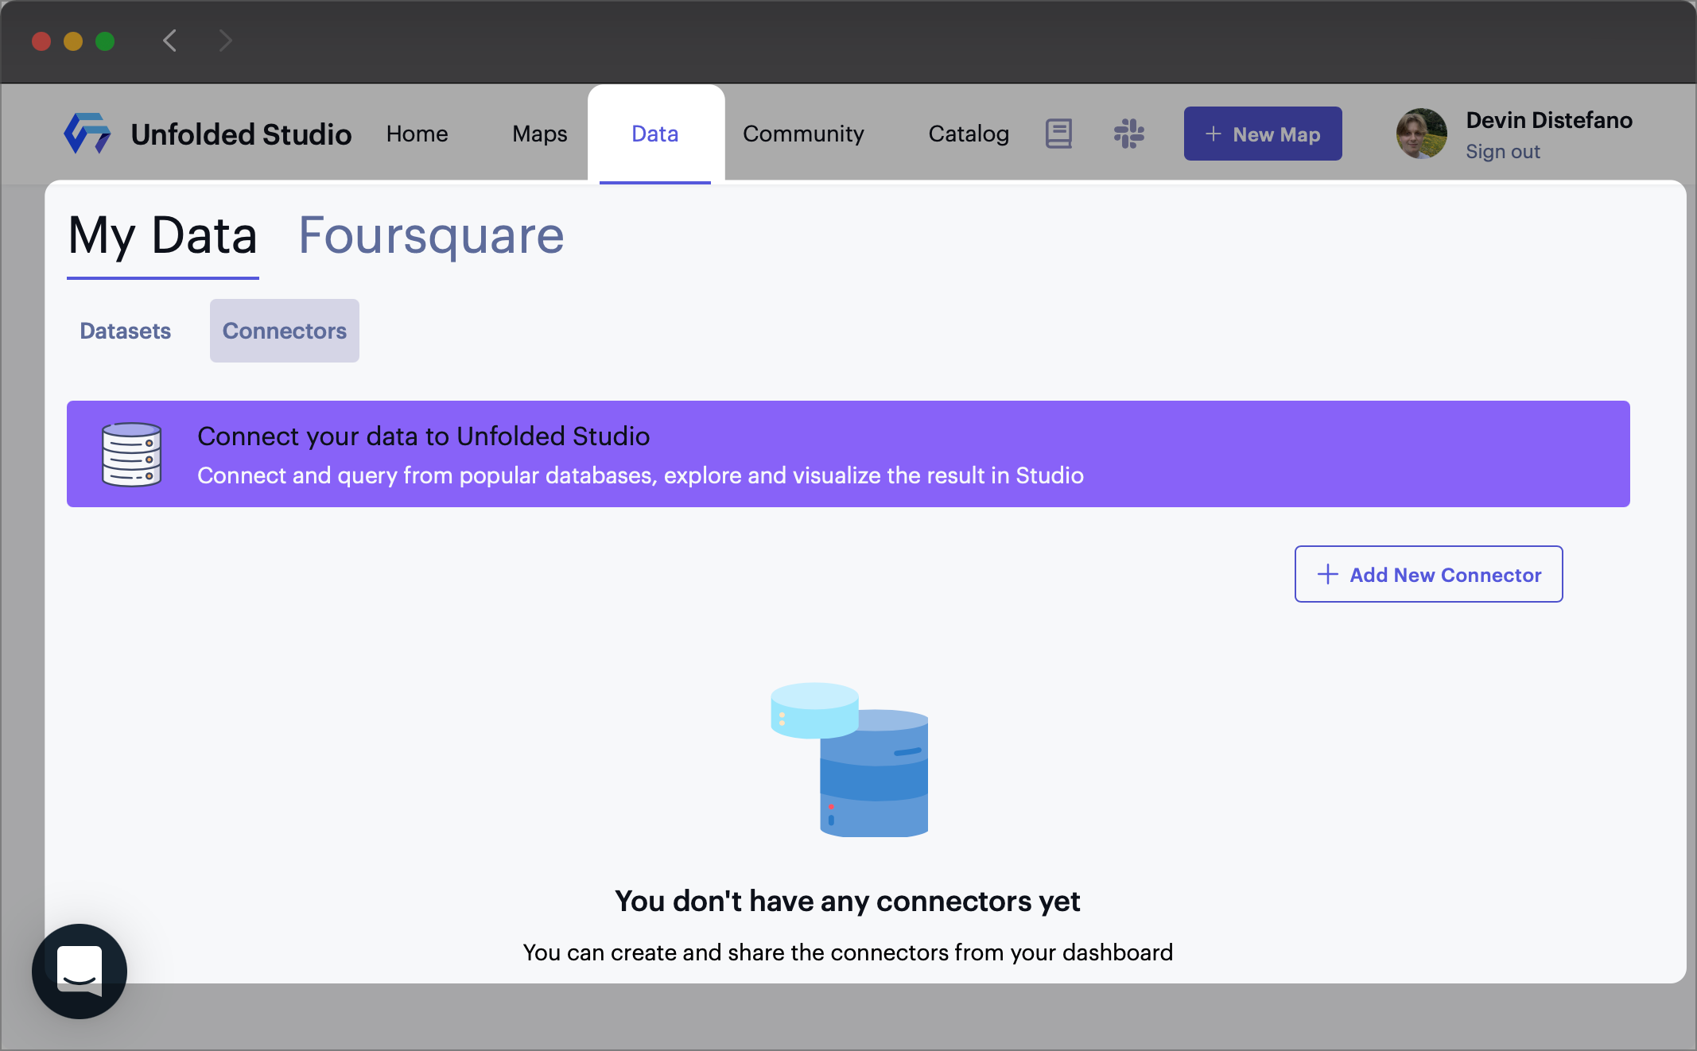The width and height of the screenshot is (1697, 1051).
Task: Click the plus icon on Add New Connector
Action: 1326,573
